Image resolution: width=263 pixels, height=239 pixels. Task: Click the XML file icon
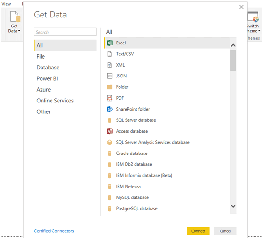(110, 65)
